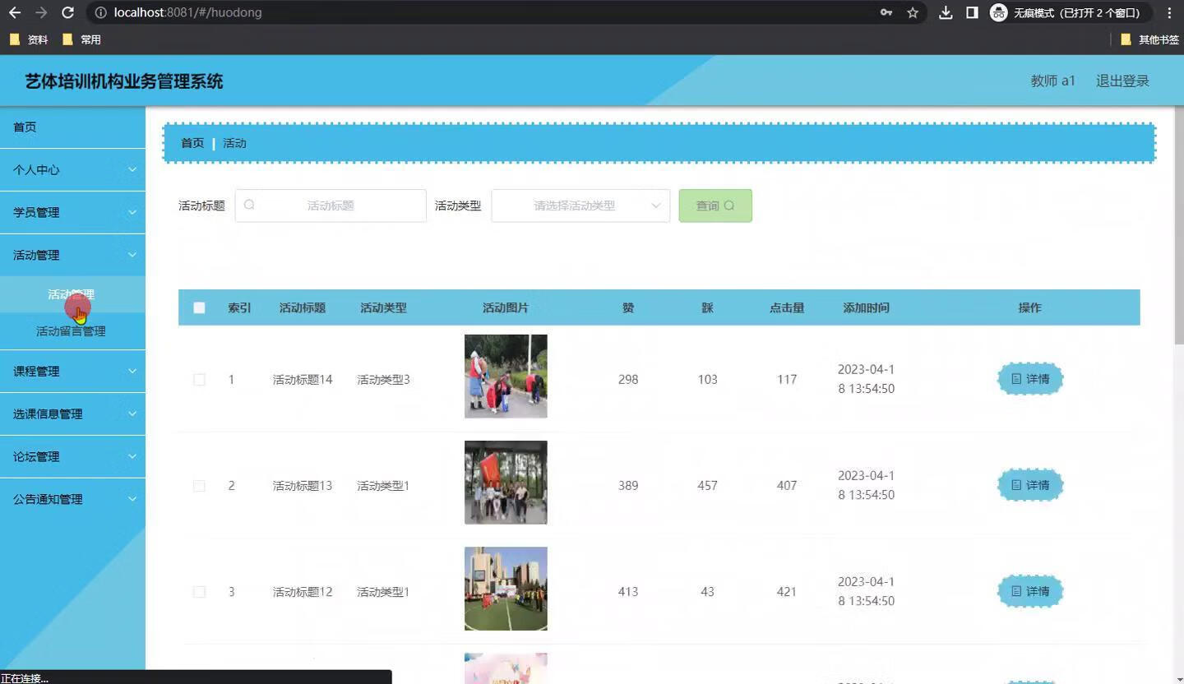The width and height of the screenshot is (1184, 684).
Task: Go back with browser back arrow
Action: (15, 12)
